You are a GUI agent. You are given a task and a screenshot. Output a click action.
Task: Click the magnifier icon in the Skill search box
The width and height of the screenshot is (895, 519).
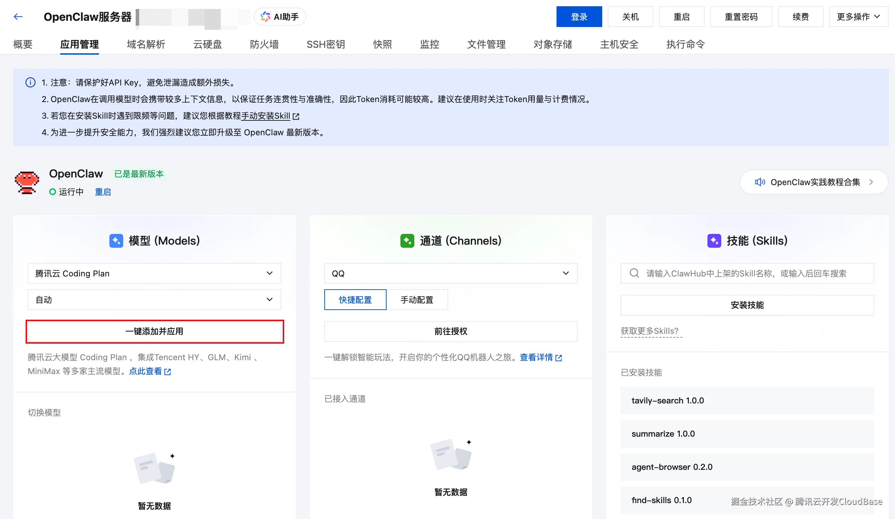634,273
